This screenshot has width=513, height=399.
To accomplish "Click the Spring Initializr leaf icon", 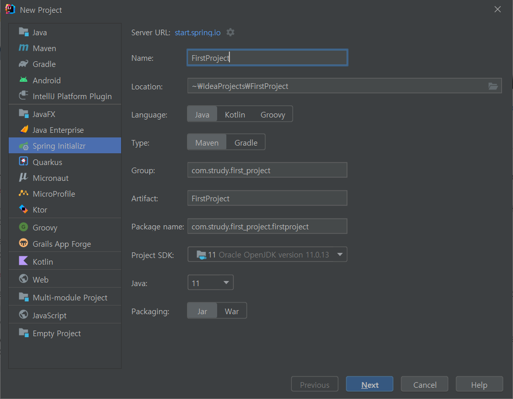I will click(x=24, y=146).
